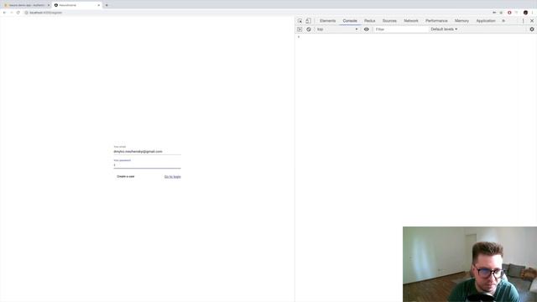Open the password key icon in toolbar
The width and height of the screenshot is (537, 302).
[494, 13]
